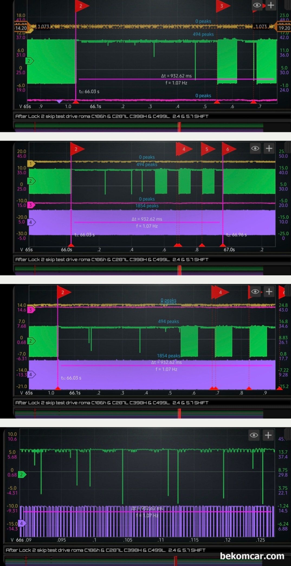Click the purple triangle marker on the top chart's time axis
The image size is (291, 566).
coord(59,101)
